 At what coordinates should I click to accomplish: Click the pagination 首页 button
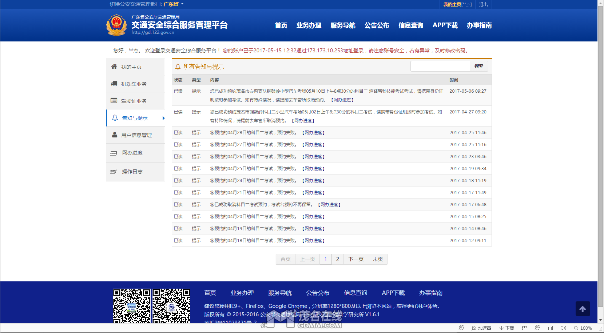286,259
